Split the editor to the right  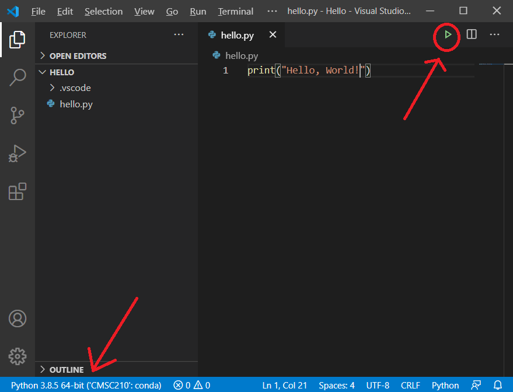472,34
